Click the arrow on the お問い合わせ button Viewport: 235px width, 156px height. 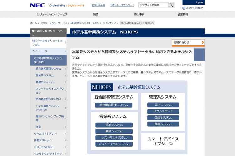pyautogui.click(x=203, y=42)
